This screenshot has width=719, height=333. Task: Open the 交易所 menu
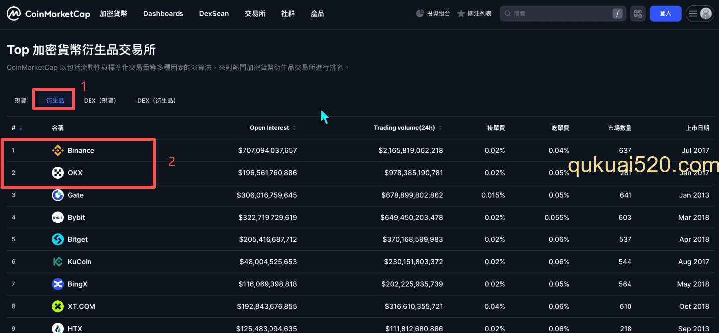255,14
